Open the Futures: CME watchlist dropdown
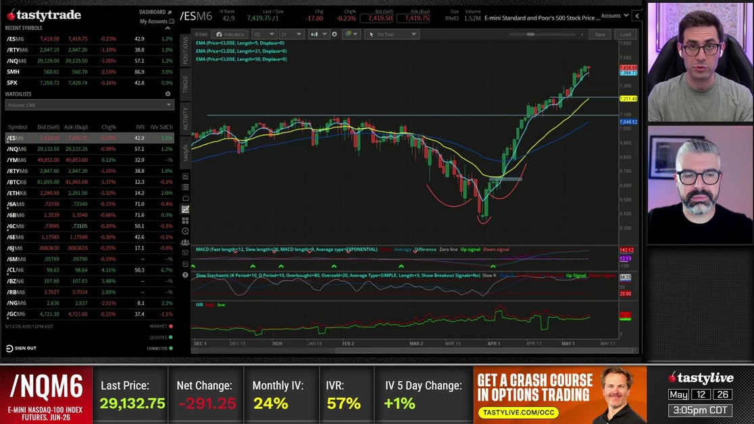754x424 pixels. 89,105
